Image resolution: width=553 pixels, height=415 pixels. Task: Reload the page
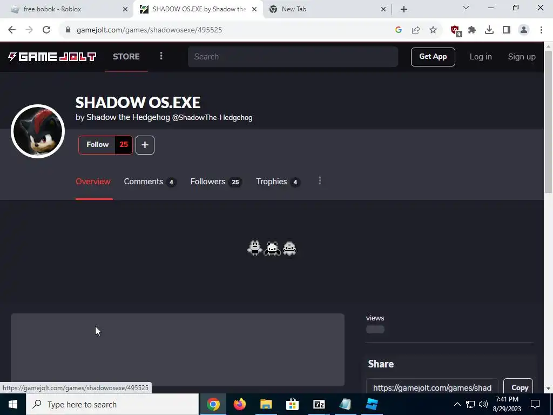46,30
